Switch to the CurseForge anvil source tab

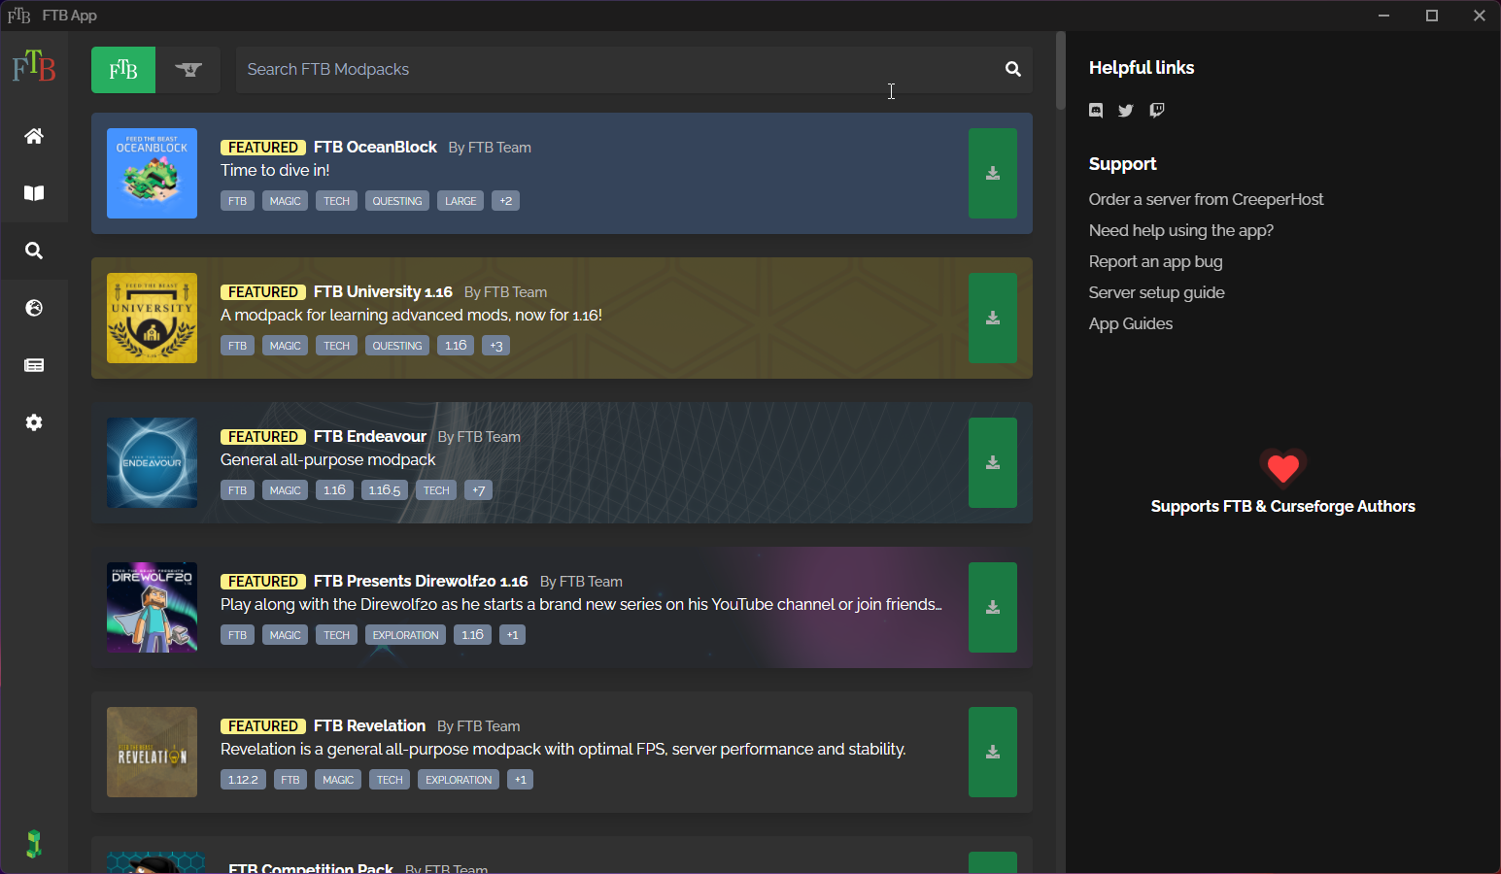tap(188, 70)
